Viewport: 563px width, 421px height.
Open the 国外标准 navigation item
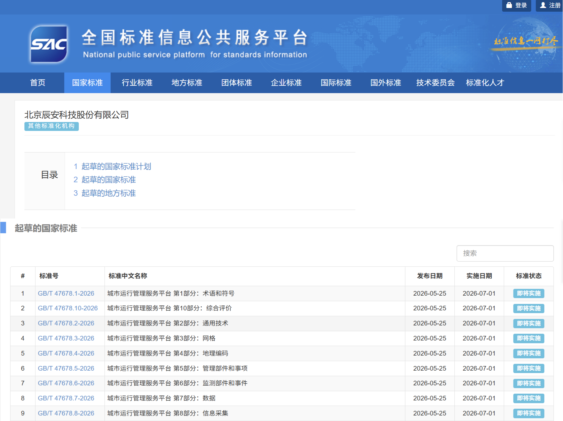coord(386,83)
